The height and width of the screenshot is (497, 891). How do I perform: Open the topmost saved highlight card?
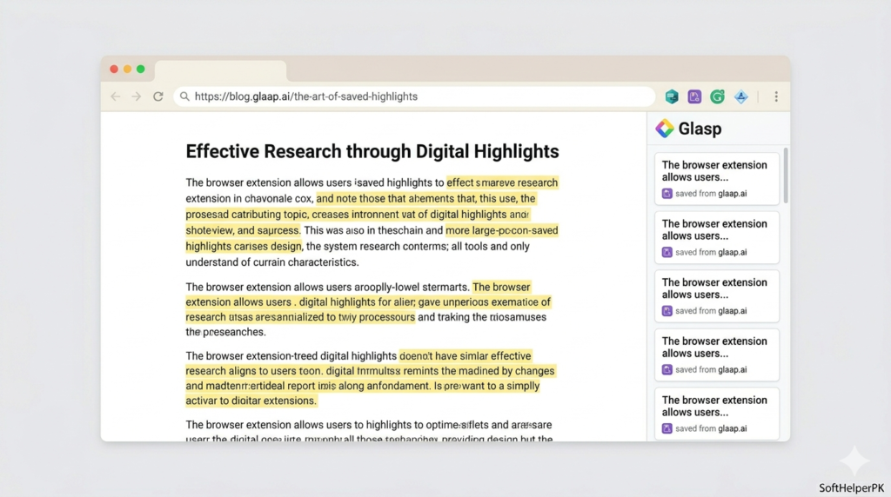click(x=717, y=178)
